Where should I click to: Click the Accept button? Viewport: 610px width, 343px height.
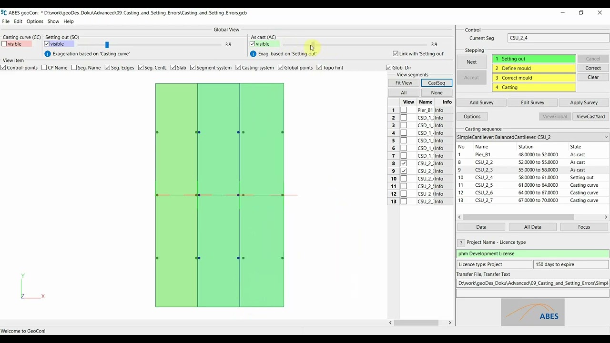point(472,78)
